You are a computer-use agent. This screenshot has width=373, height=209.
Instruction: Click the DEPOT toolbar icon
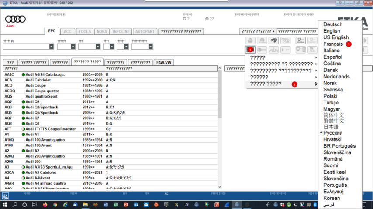pyautogui.click(x=312, y=40)
